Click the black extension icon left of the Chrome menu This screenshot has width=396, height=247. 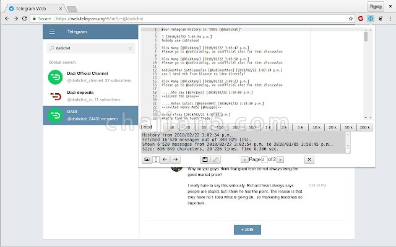click(381, 19)
